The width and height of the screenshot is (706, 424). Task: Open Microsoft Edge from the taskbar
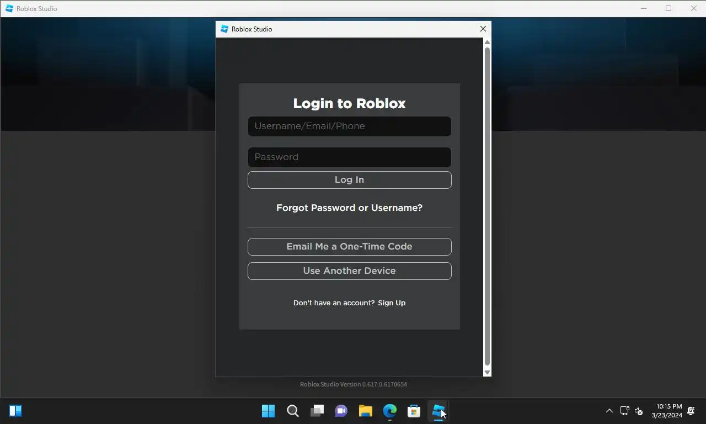coord(390,411)
